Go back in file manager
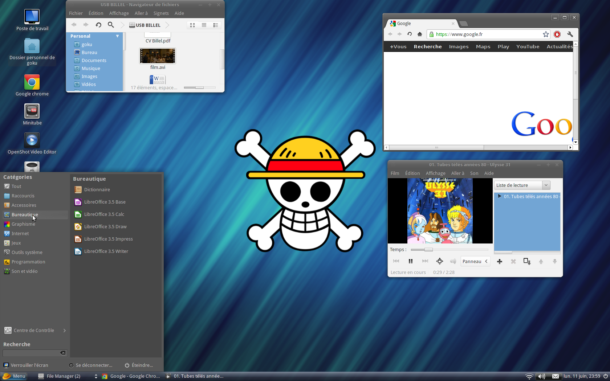The width and height of the screenshot is (610, 381). (74, 25)
